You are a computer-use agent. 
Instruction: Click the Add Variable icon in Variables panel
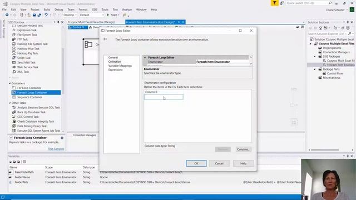click(x=10, y=162)
